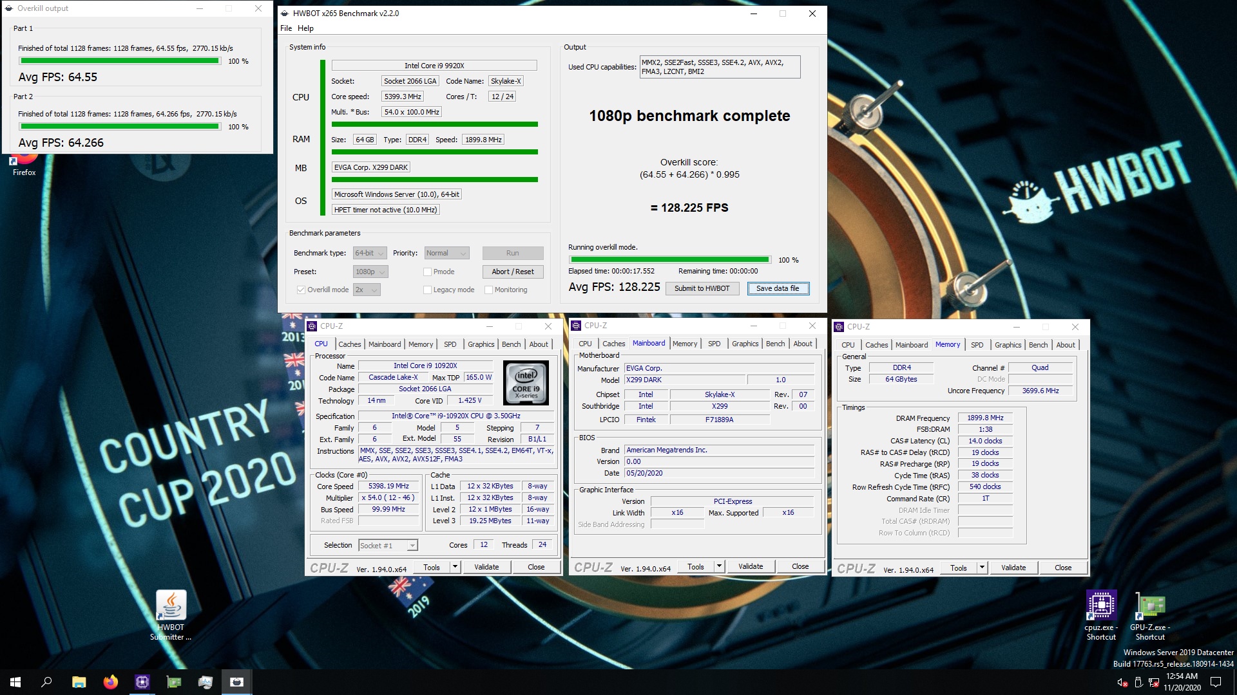Open Socket #1 selection dropdown
The image size is (1237, 695).
[x=388, y=546]
